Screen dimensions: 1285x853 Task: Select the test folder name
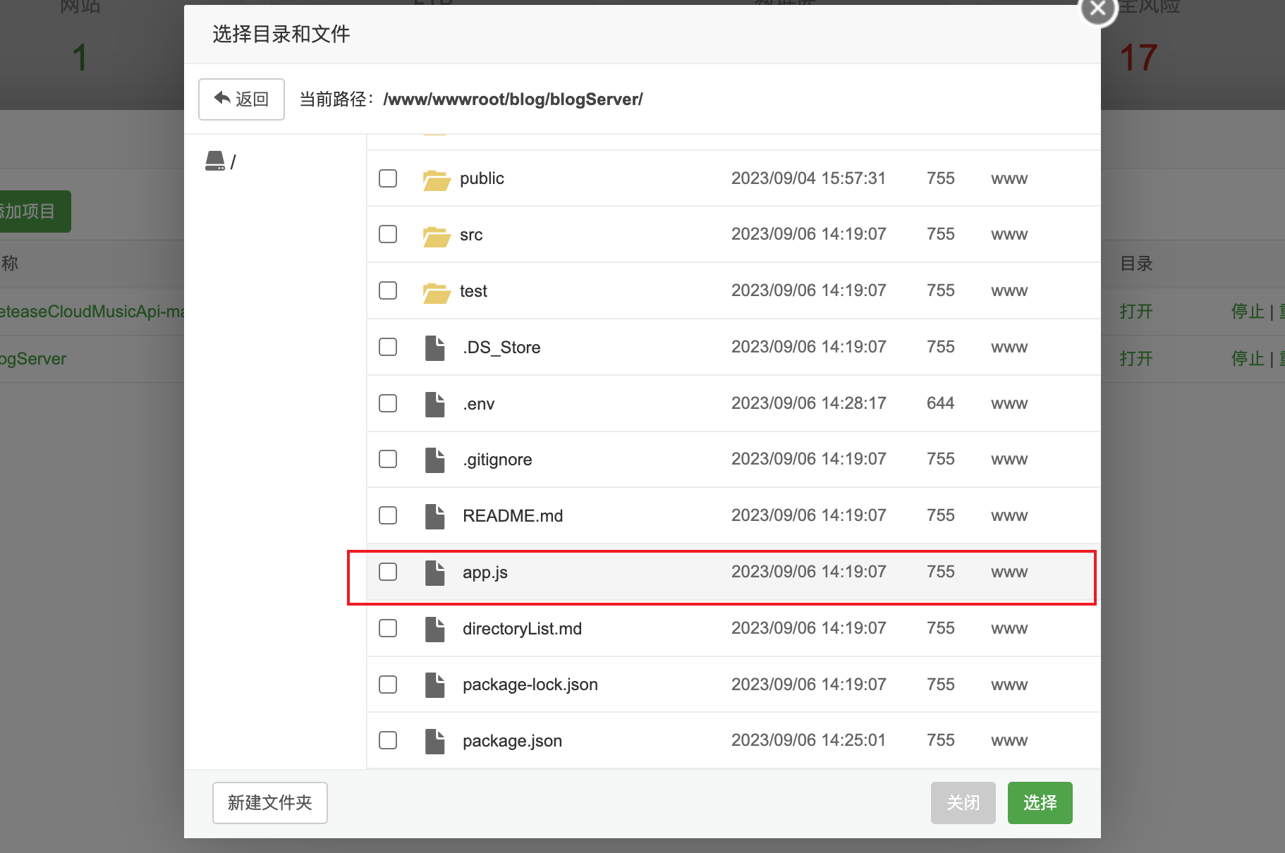(473, 291)
